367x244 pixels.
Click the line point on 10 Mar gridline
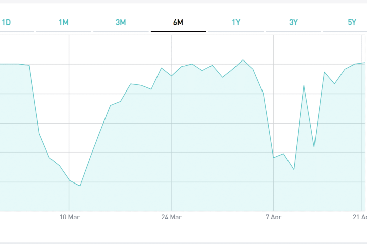(70, 180)
